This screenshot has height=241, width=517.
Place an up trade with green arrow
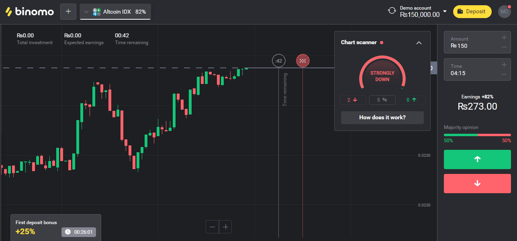coord(477,159)
